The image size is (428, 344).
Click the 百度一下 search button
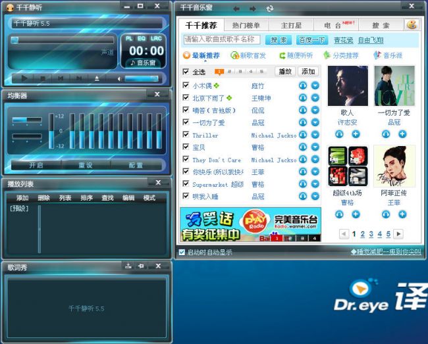click(312, 40)
